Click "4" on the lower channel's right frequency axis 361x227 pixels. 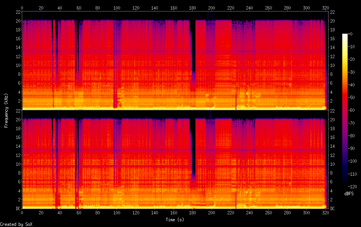[x=331, y=191]
